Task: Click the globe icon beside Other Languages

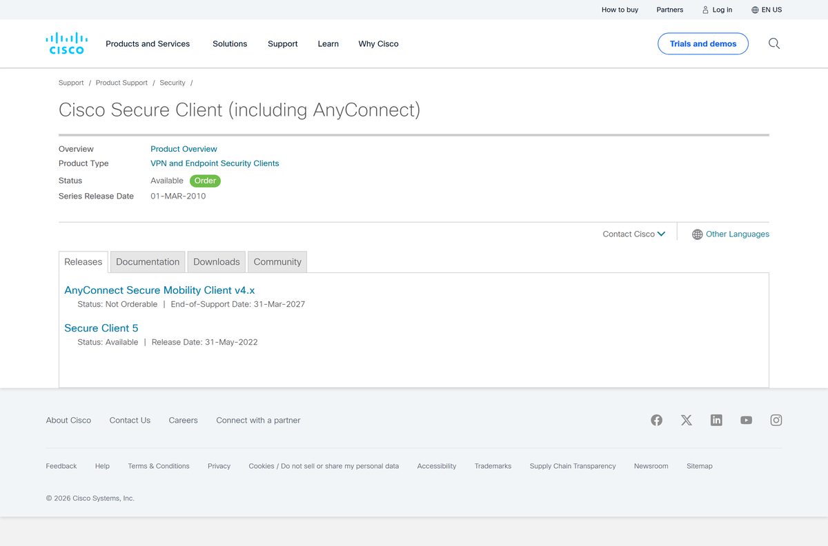Action: [698, 234]
